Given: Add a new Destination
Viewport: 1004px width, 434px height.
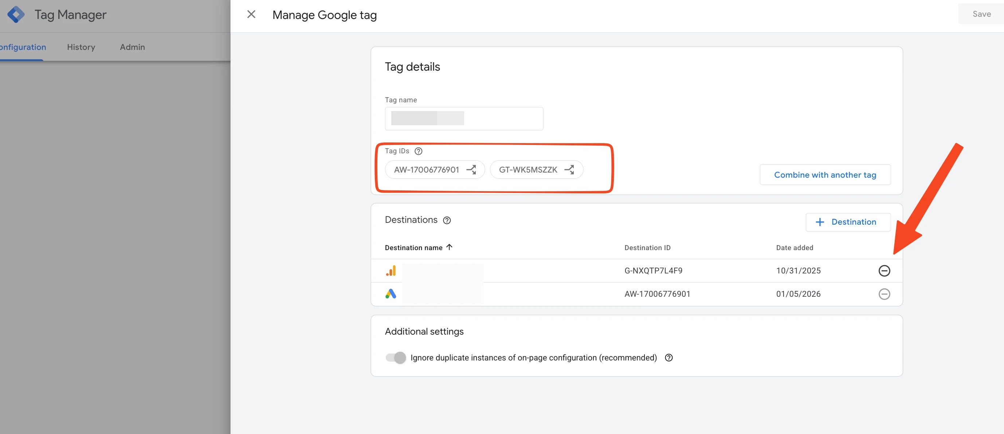Looking at the screenshot, I should click(x=848, y=222).
